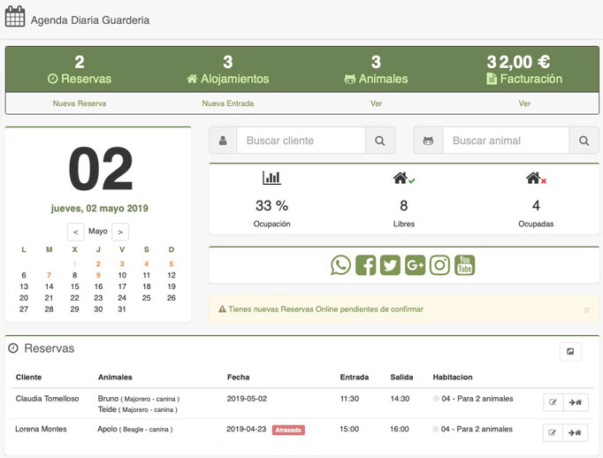Click the YouTube icon

pos(464,265)
